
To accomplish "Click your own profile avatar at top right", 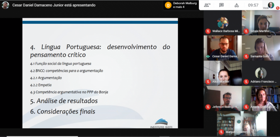I will point(271,5).
